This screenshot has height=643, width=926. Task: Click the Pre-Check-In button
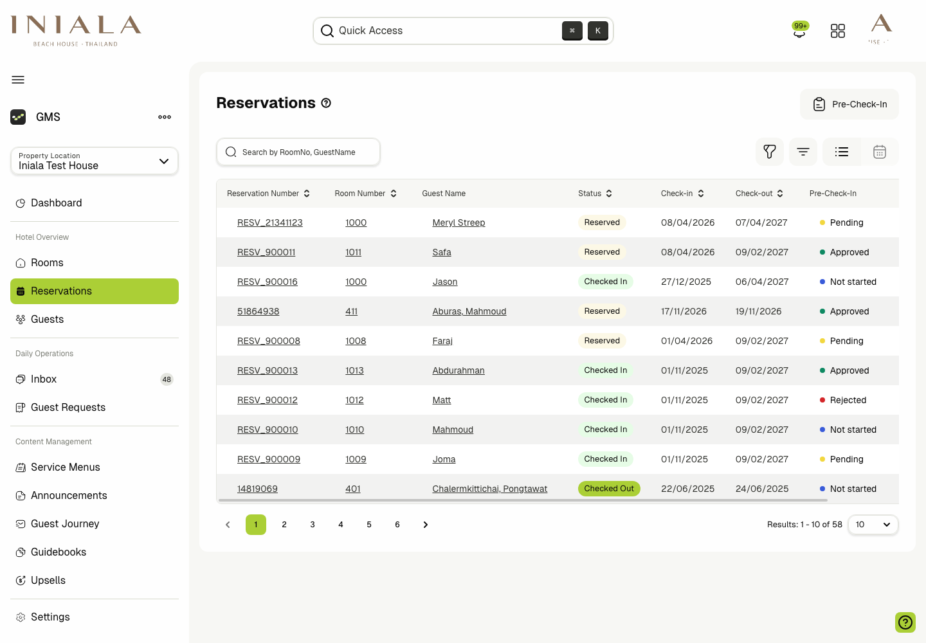pyautogui.click(x=849, y=104)
